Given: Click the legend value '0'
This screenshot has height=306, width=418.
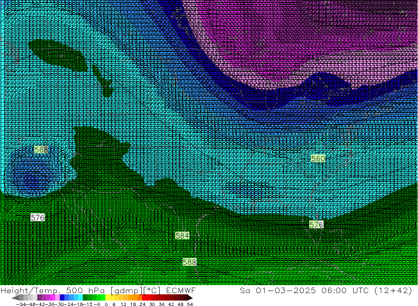Looking at the screenshot, I should tap(106, 304).
